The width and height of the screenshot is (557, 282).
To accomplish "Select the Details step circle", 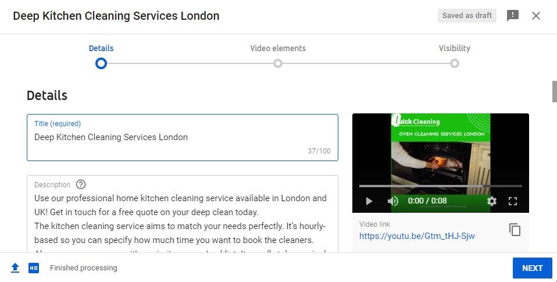I will pos(101,63).
